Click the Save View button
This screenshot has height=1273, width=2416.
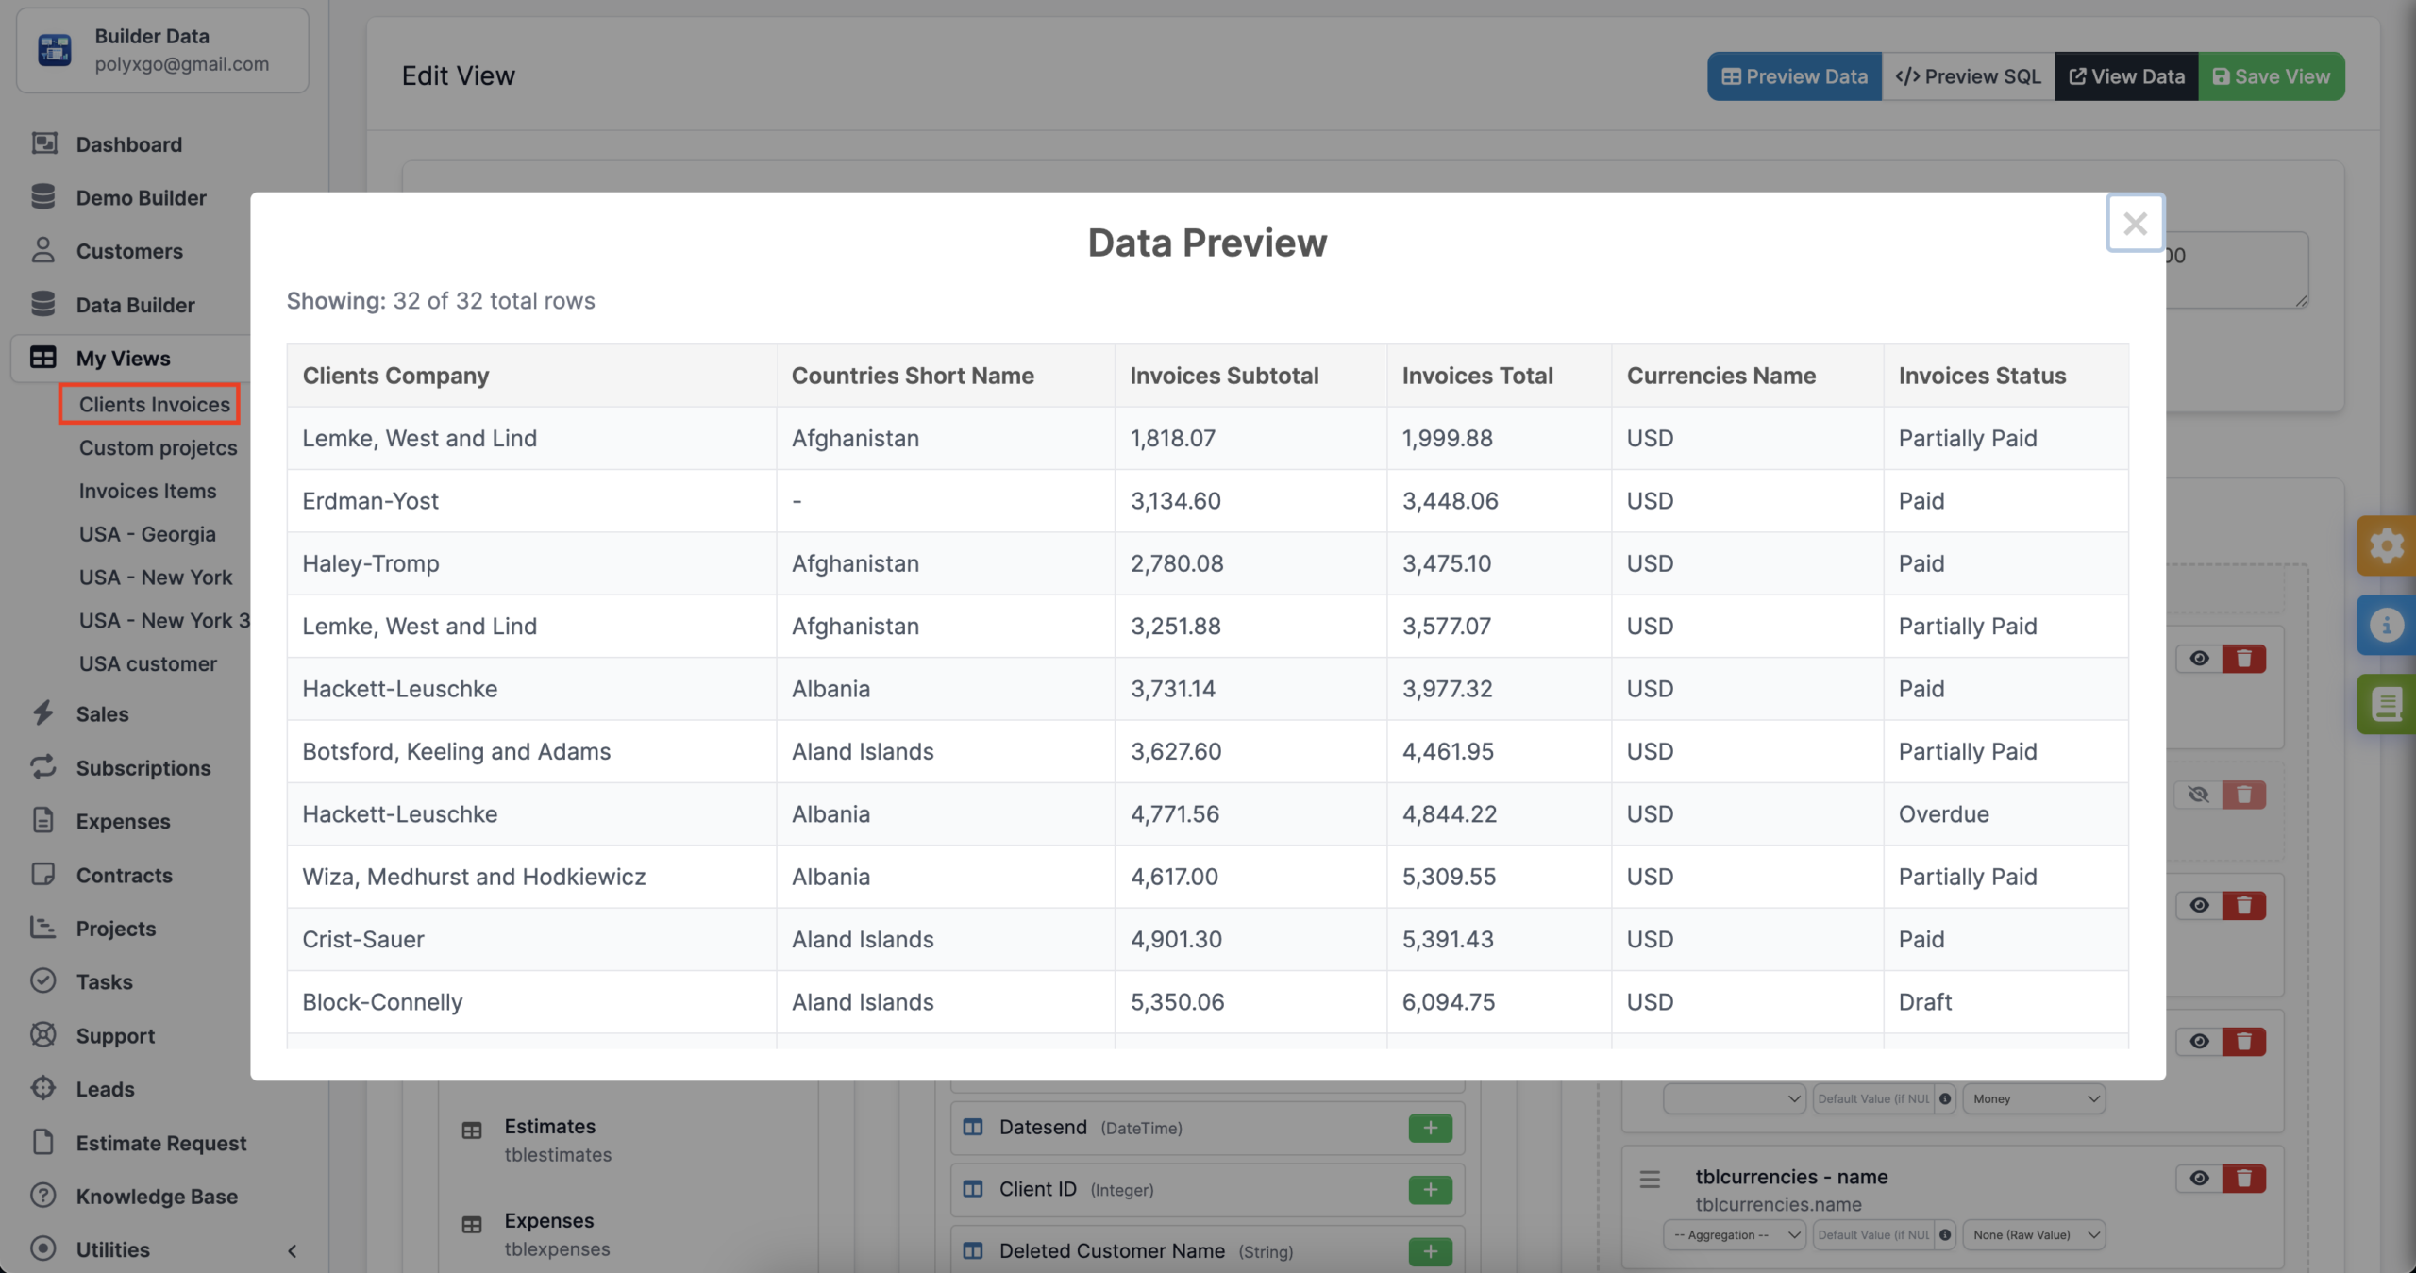click(2271, 76)
